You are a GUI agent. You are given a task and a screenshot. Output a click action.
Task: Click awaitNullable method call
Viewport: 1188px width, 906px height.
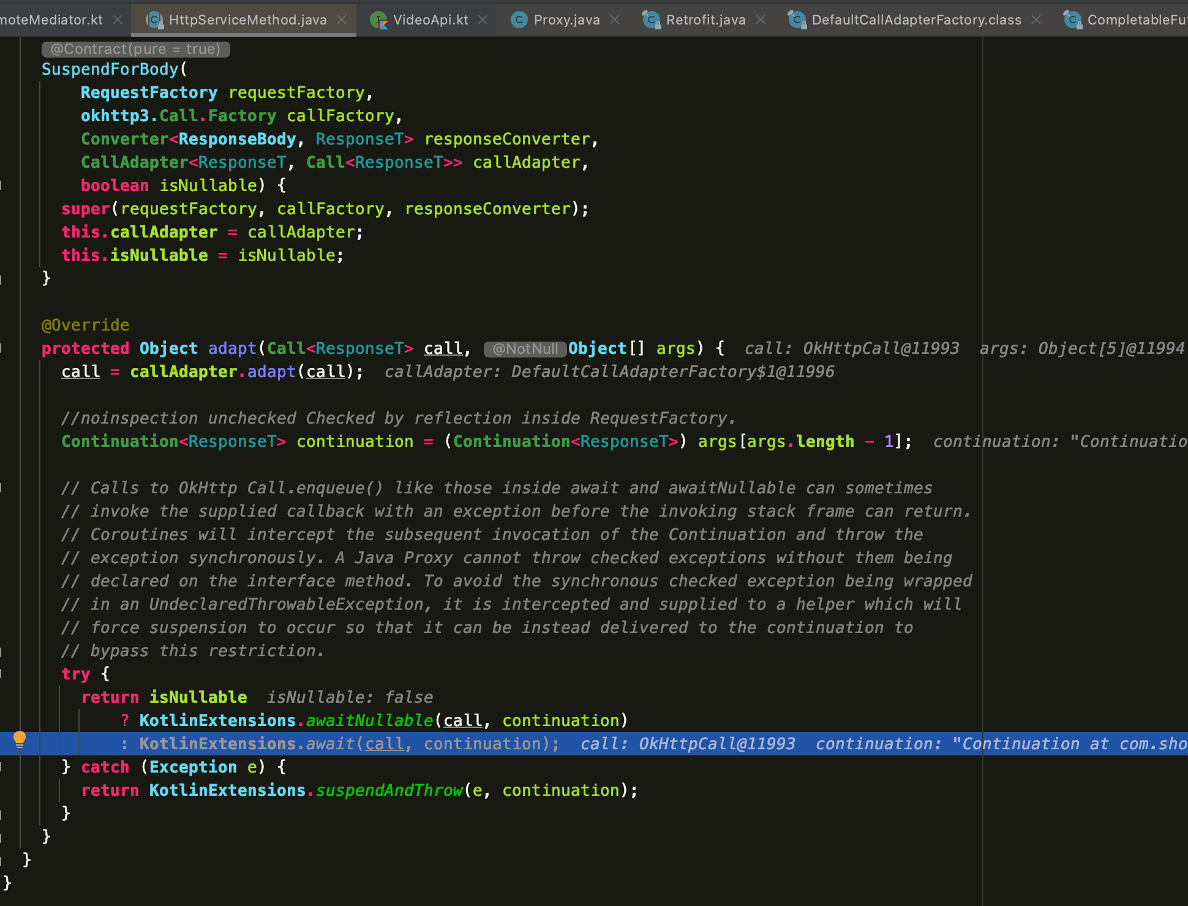click(369, 721)
